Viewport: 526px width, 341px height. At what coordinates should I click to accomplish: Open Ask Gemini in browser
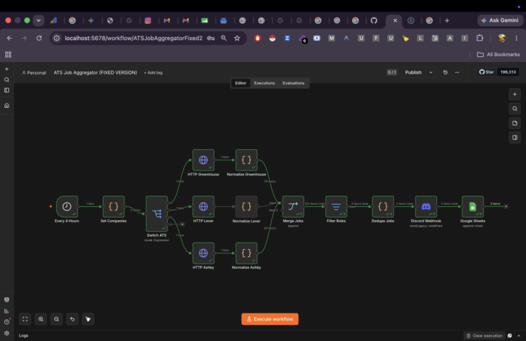pos(500,20)
